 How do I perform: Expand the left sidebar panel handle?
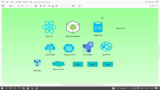(1, 49)
